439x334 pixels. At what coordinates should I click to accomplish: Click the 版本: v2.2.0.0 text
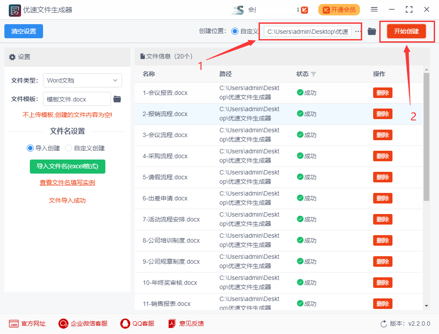[410, 323]
